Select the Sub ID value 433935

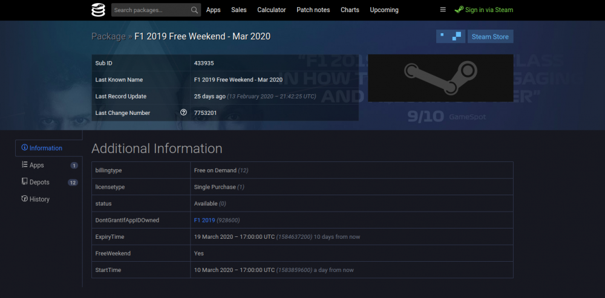[204, 63]
